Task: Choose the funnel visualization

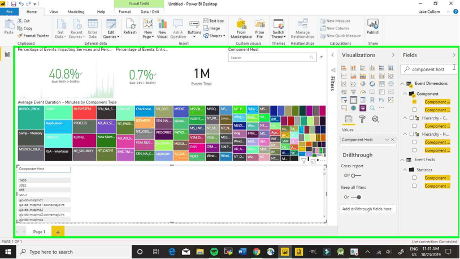Action: (353, 92)
